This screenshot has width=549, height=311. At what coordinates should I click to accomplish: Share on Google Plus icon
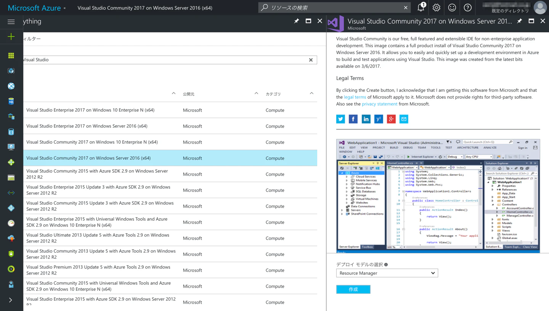[391, 119]
